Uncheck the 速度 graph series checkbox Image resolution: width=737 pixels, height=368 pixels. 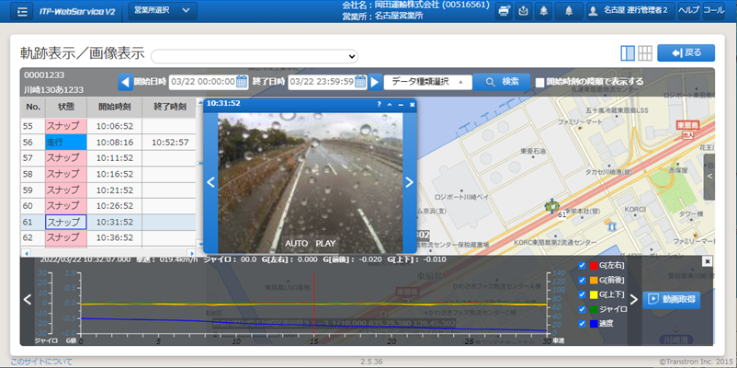point(582,323)
